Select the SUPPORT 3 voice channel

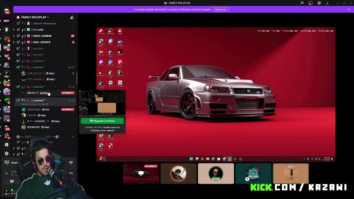(46, 67)
